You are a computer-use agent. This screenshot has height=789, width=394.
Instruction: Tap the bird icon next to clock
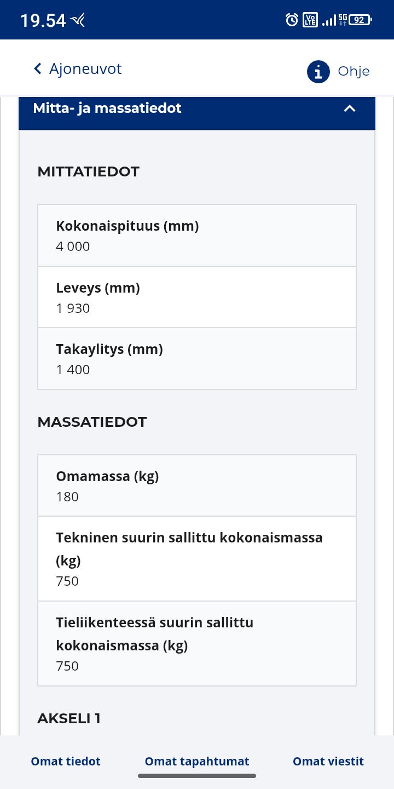[x=78, y=21]
